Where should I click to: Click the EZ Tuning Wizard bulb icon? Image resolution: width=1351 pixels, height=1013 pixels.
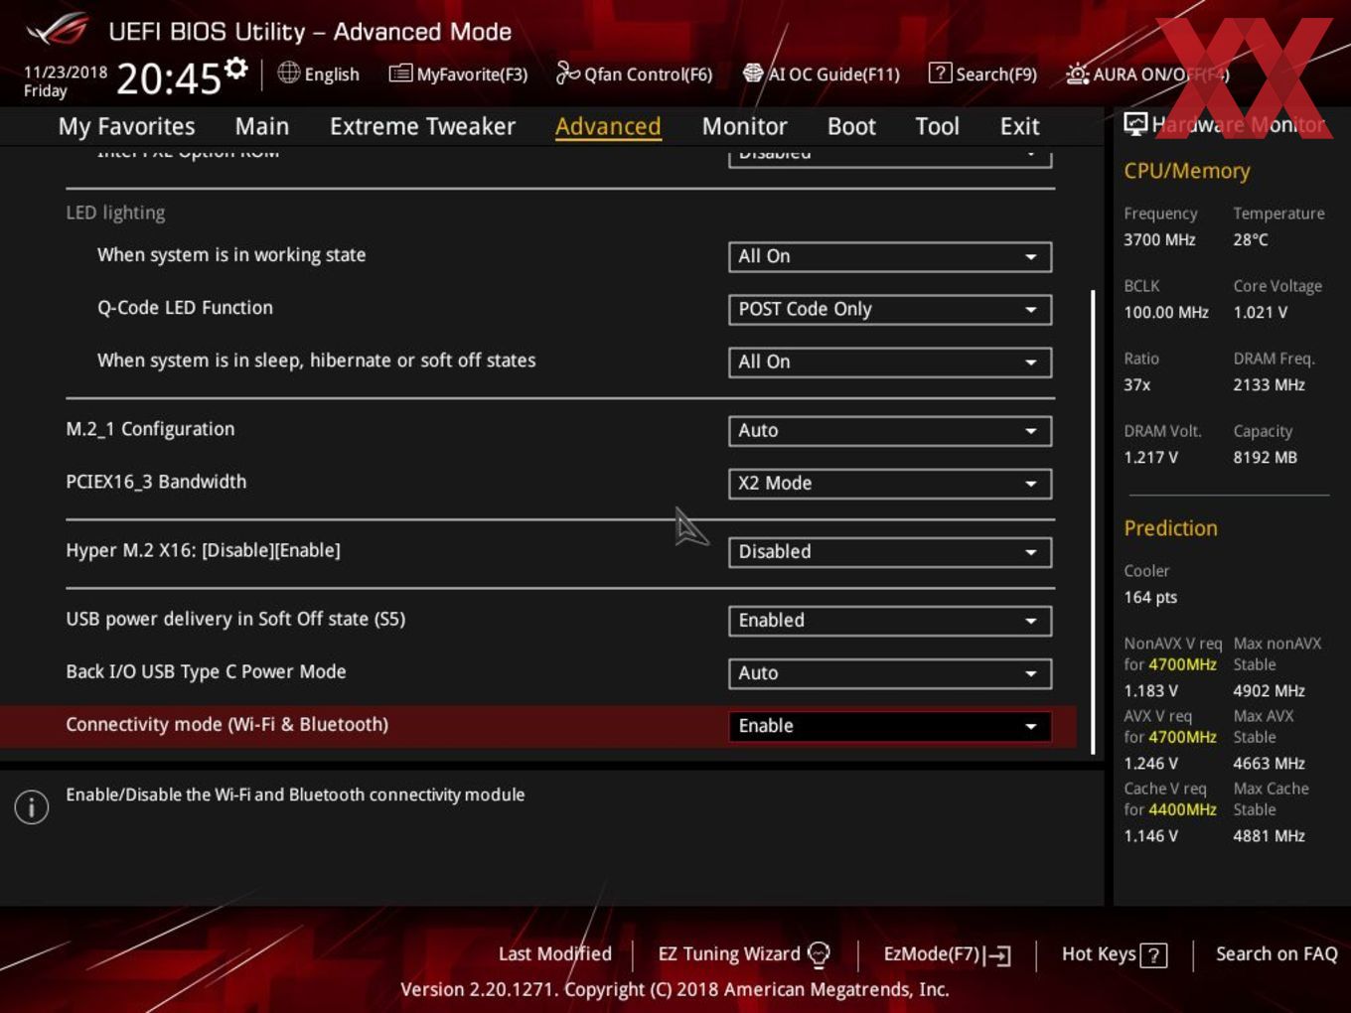click(819, 954)
